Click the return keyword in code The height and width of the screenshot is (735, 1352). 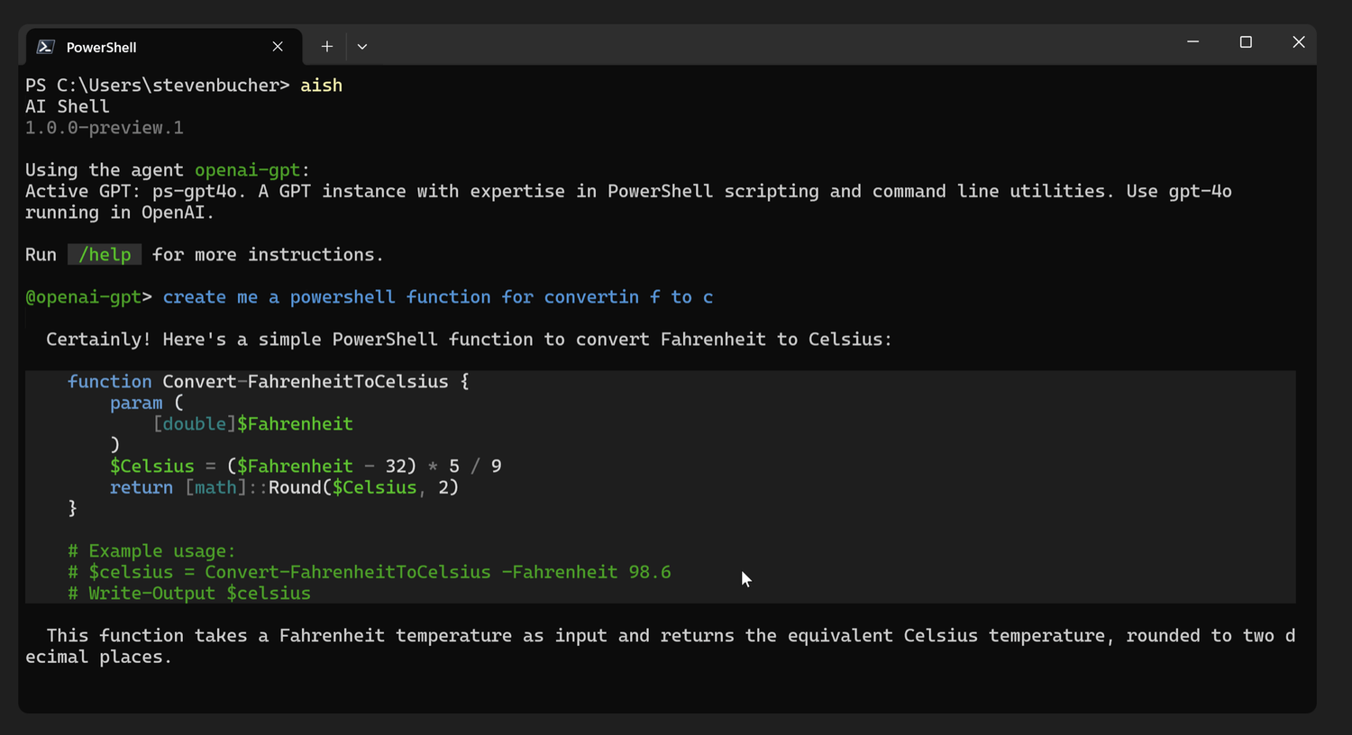[141, 487]
